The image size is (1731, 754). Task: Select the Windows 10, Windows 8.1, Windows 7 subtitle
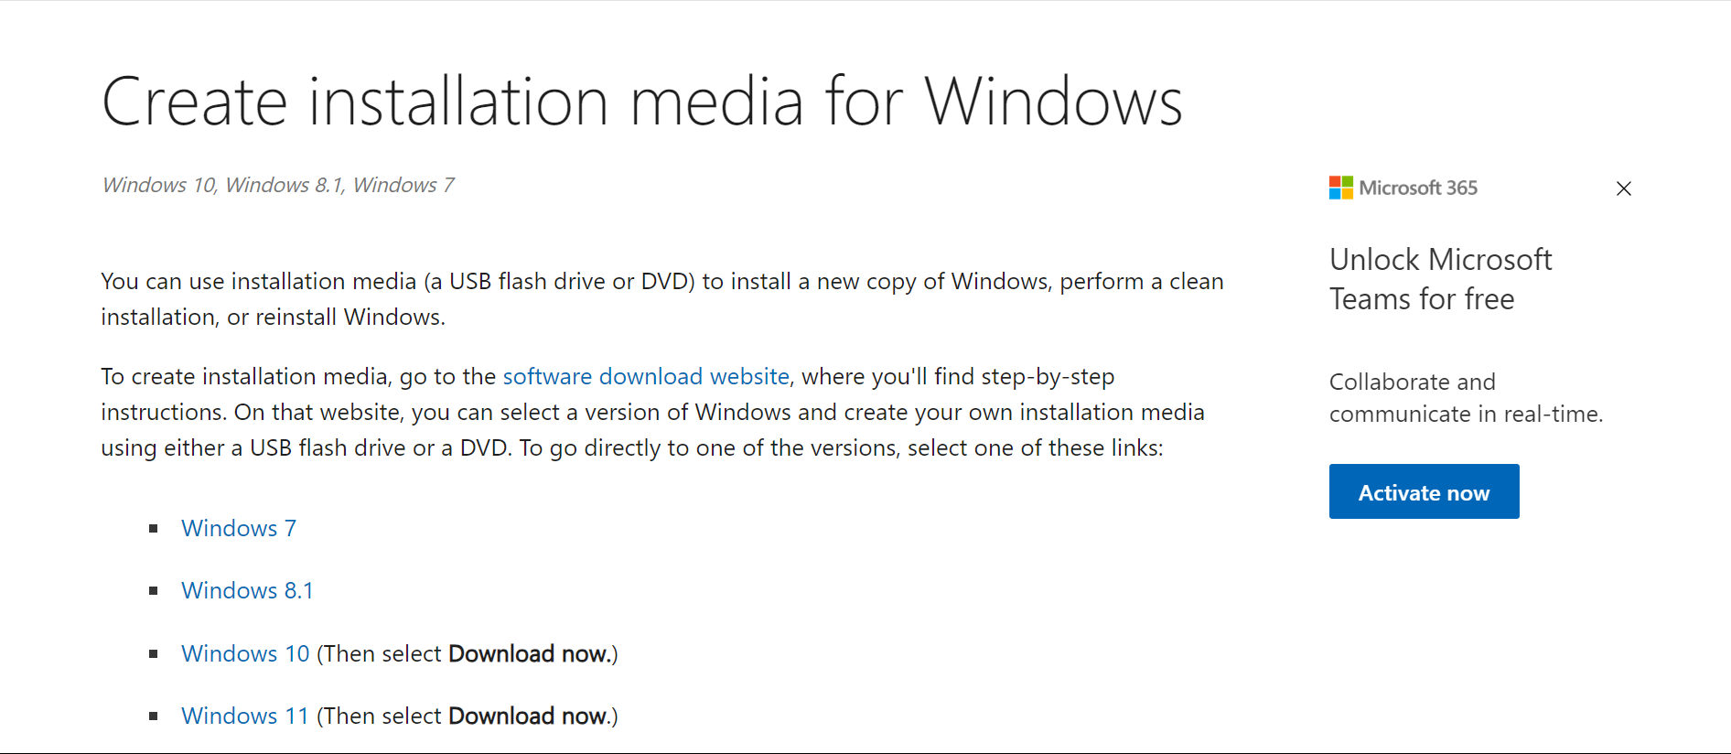(277, 185)
